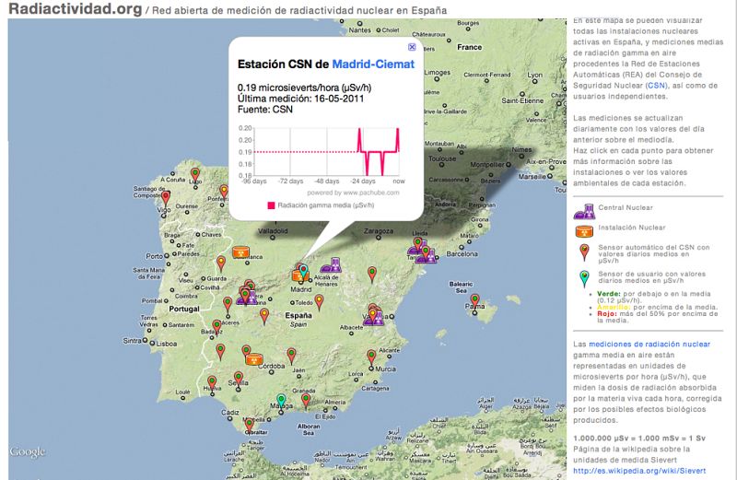
Task: Close the Madrid-Ciemat station info popup
Action: pyautogui.click(x=411, y=46)
